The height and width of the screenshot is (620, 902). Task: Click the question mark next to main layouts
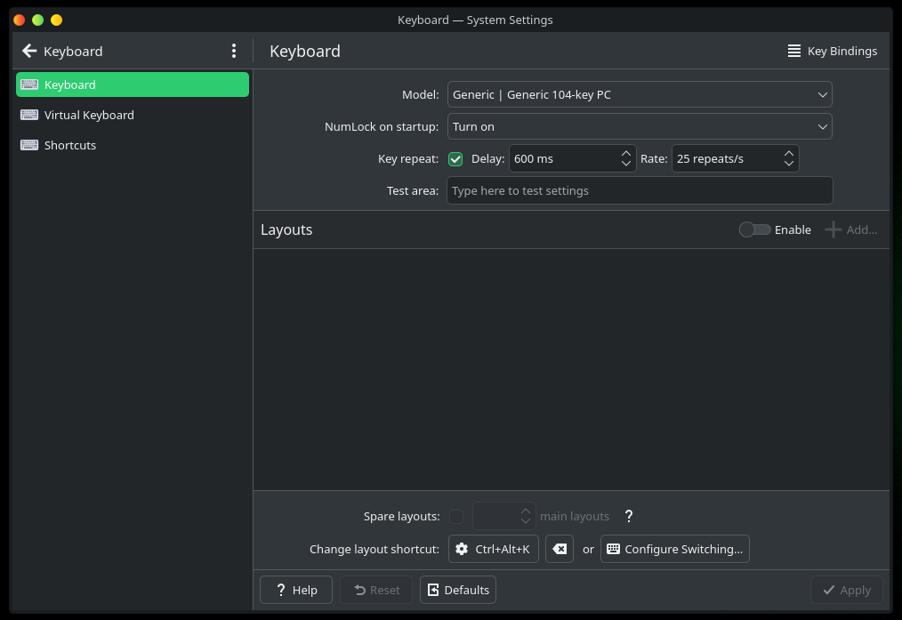pos(629,516)
